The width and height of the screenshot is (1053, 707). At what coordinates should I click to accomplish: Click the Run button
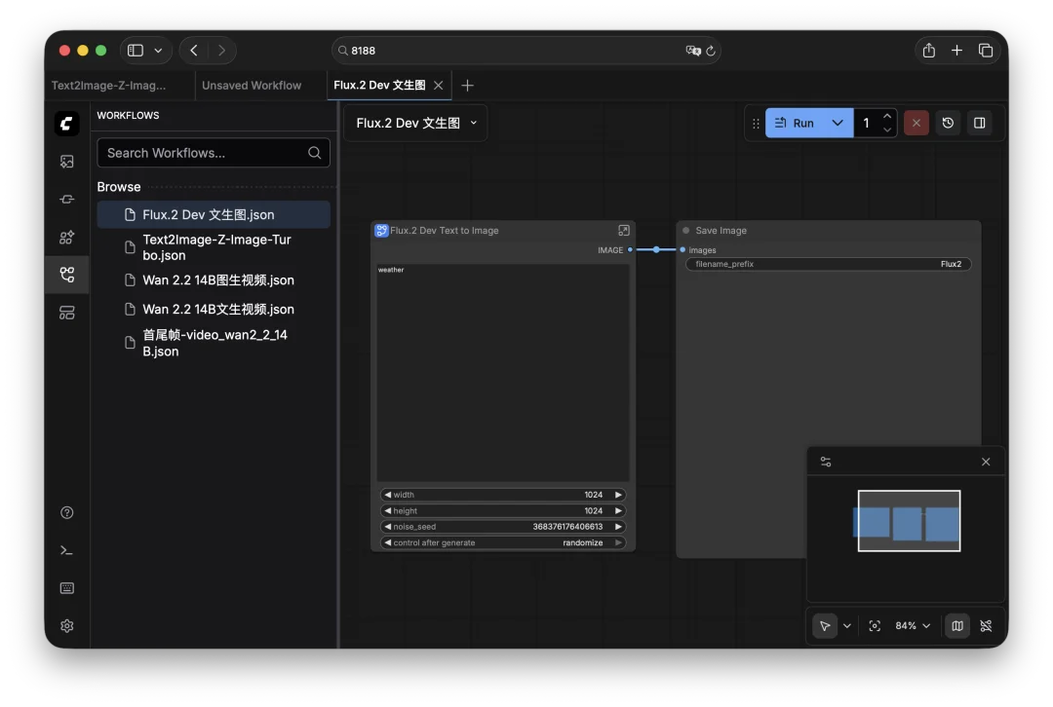click(795, 123)
